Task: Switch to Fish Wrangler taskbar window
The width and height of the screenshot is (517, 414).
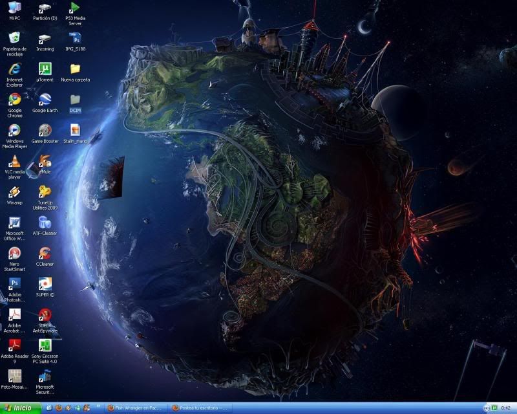Action: click(x=136, y=408)
